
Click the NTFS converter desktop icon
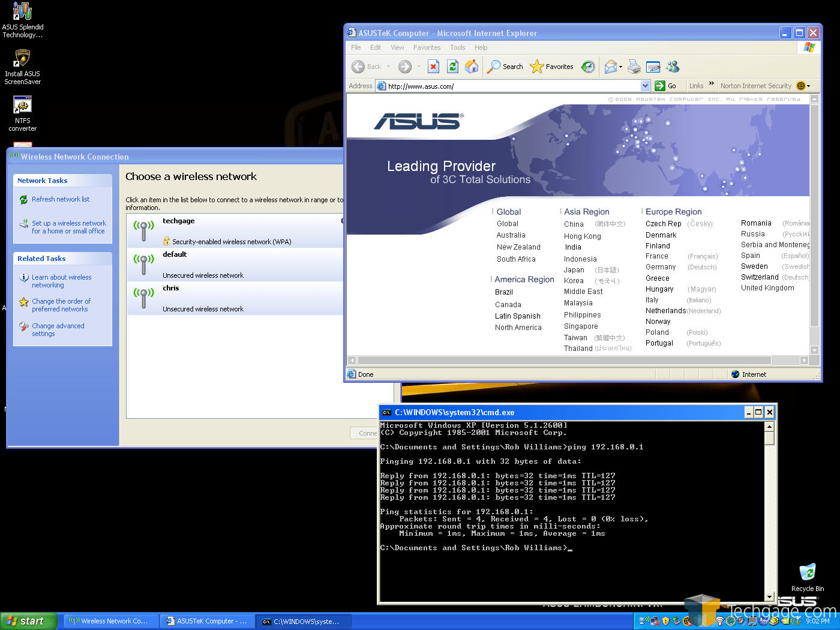23,113
